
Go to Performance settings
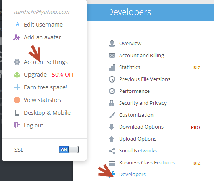[134, 91]
